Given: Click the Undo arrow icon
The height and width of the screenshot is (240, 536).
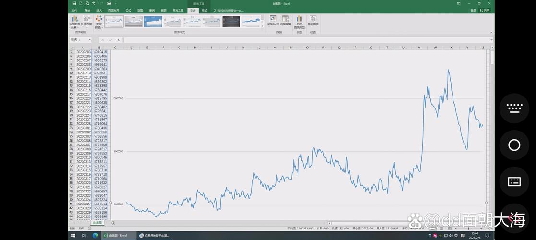Looking at the screenshot, I should [94, 3].
